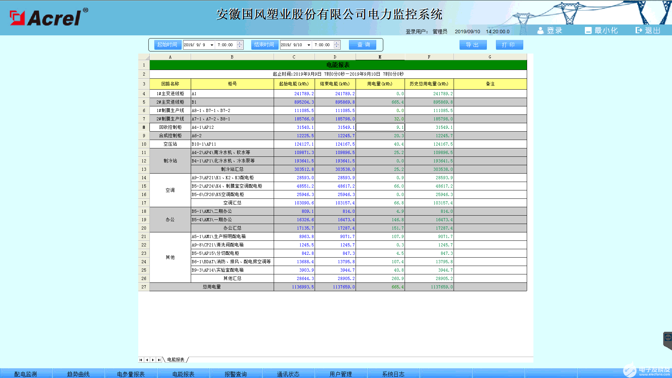Click the last-sheet navigation arrow icon
The width and height of the screenshot is (672, 378).
point(160,359)
